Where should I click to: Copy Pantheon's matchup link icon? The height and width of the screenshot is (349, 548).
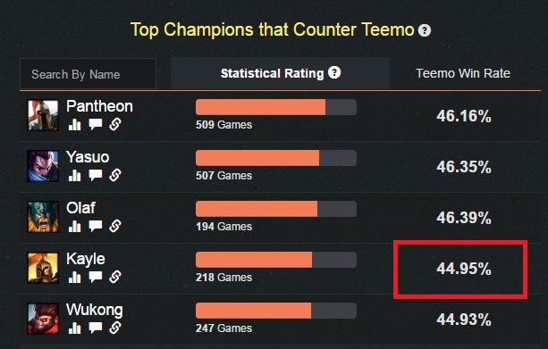pyautogui.click(x=115, y=124)
